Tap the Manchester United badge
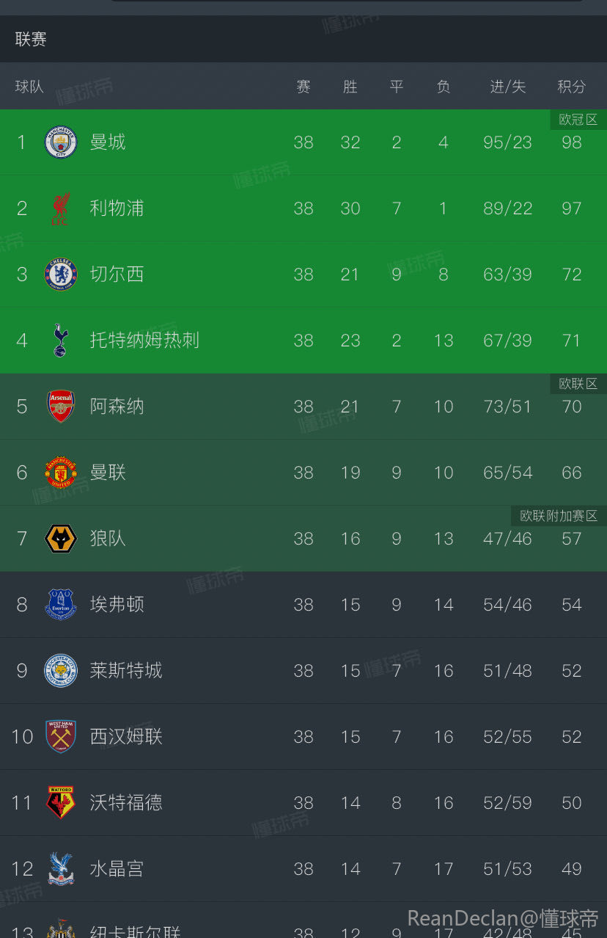The image size is (607, 938). point(61,473)
